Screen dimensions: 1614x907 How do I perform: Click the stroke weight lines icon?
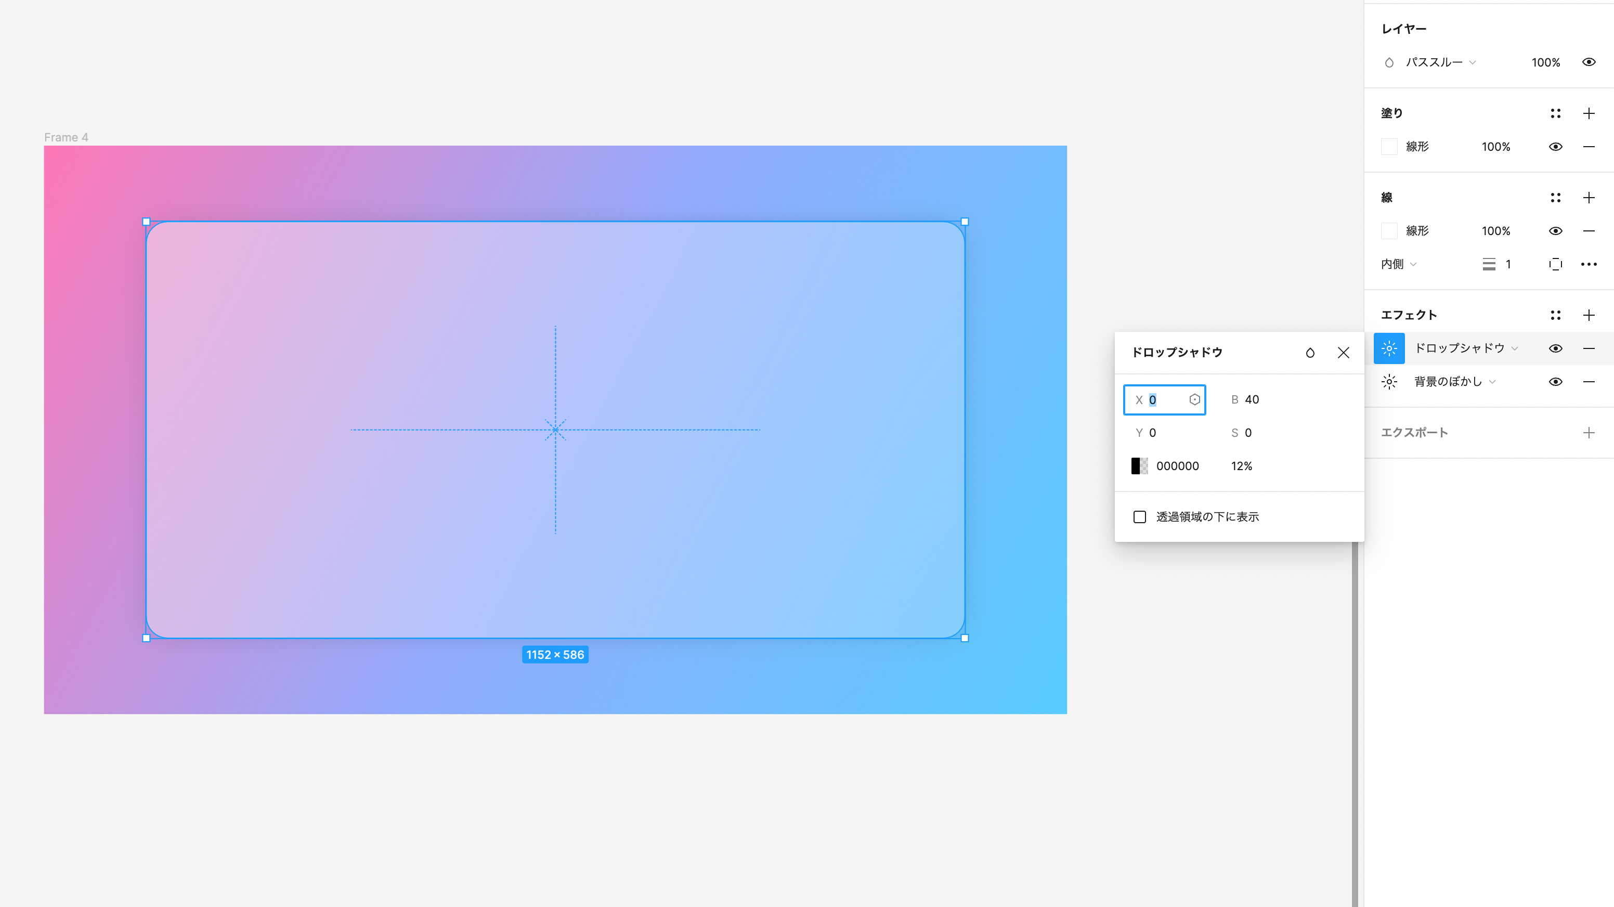[1489, 265]
